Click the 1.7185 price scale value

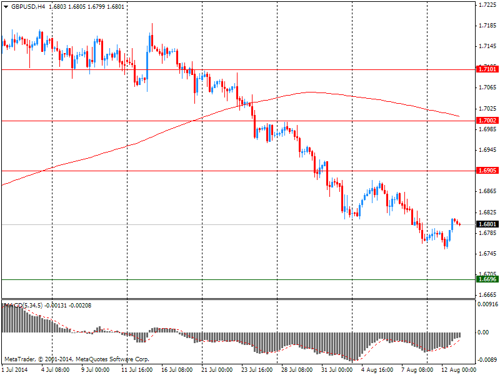488,26
